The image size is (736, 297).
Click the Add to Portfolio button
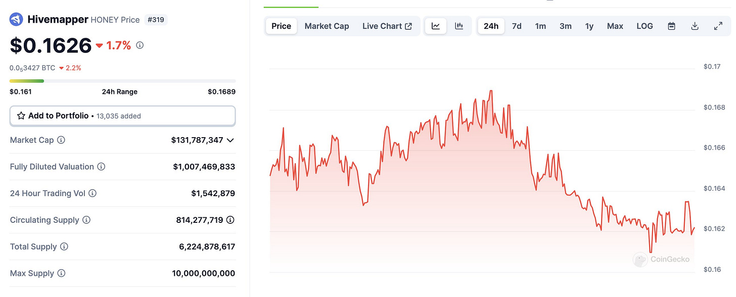click(x=123, y=116)
